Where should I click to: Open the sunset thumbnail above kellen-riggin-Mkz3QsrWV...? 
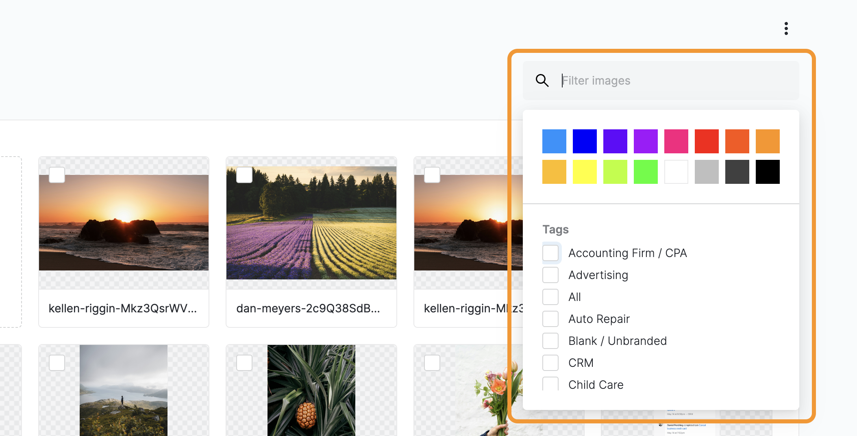click(124, 222)
